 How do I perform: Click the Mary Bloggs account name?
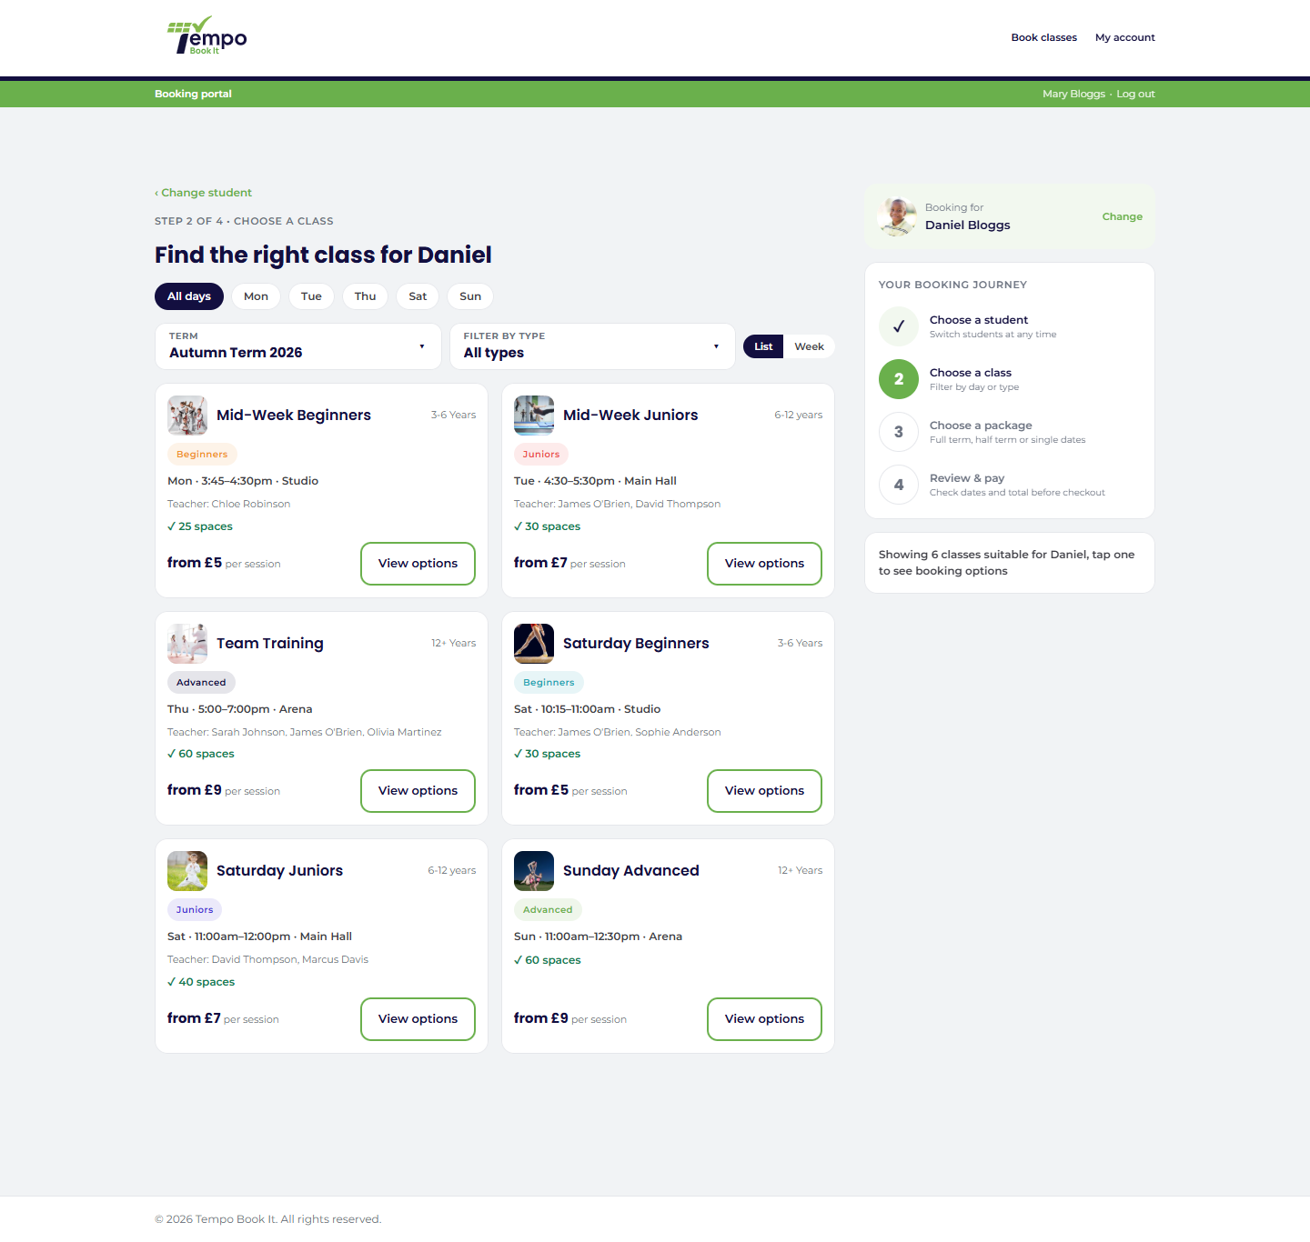pyautogui.click(x=1073, y=94)
